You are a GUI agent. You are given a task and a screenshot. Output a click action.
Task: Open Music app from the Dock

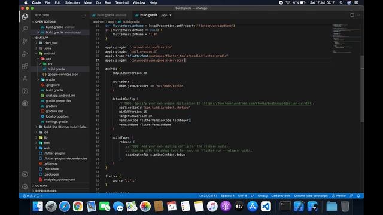[x=212, y=207]
